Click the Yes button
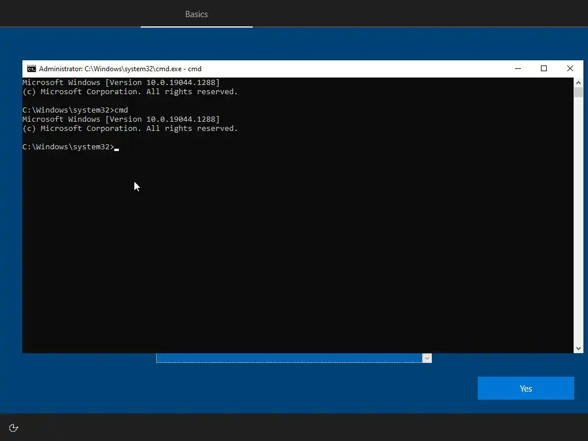The width and height of the screenshot is (588, 441). [x=526, y=388]
